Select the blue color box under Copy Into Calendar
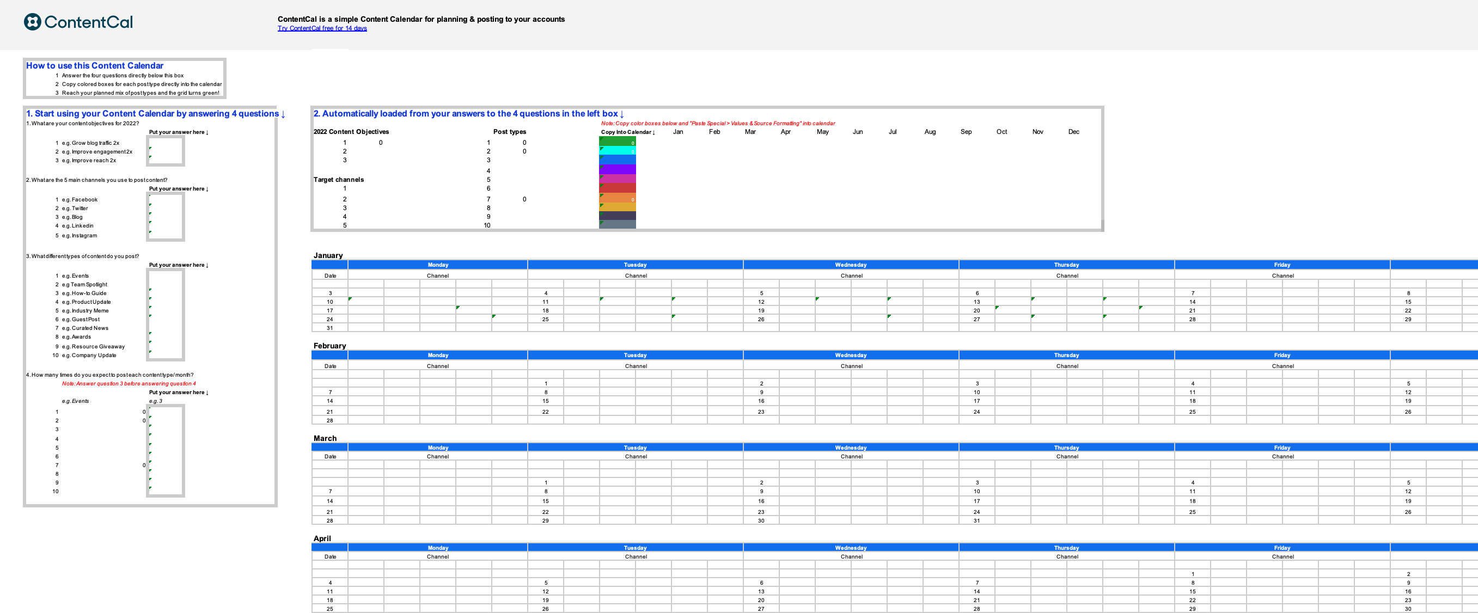 618,160
